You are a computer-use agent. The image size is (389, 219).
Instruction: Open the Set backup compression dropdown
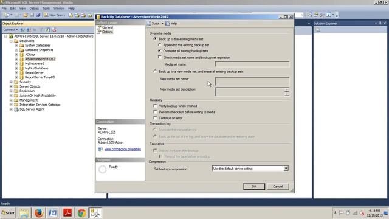click(x=286, y=169)
